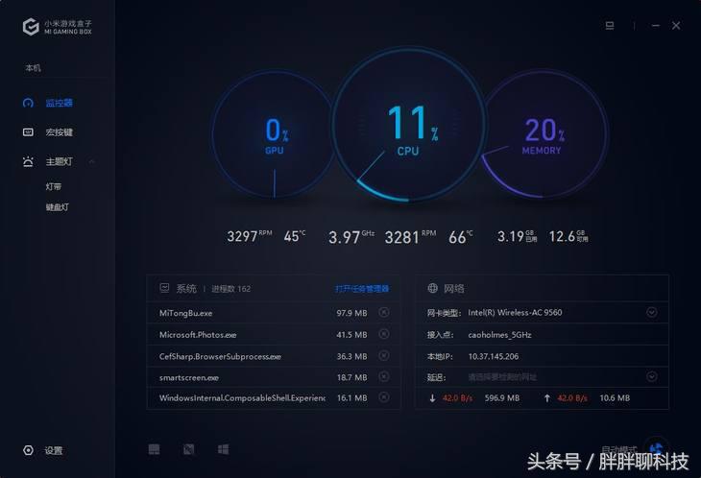Click the gauge icon beside 监控器

pyautogui.click(x=28, y=104)
